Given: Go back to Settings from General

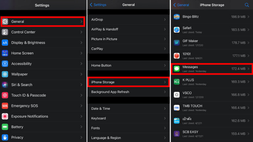Looking at the screenshot, I should (x=98, y=5).
